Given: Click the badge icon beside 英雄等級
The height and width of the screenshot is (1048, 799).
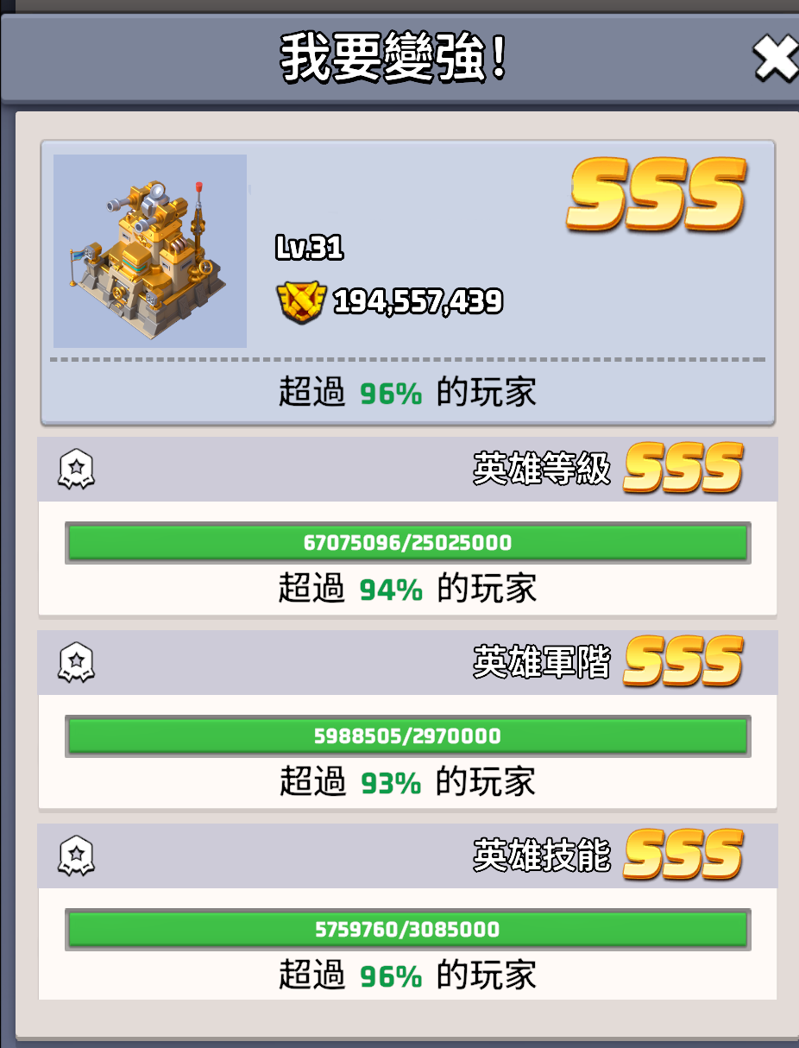Looking at the screenshot, I should 76,470.
